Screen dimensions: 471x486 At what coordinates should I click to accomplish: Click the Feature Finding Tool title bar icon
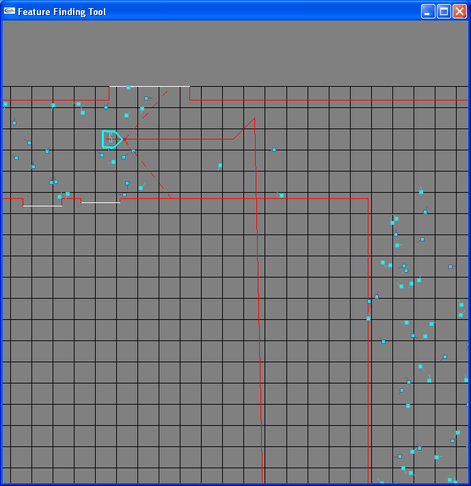click(x=10, y=11)
